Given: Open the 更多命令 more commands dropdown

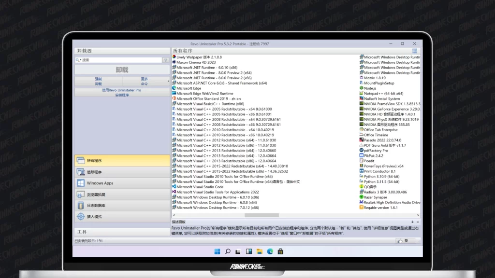Looking at the screenshot, I should [x=145, y=81].
